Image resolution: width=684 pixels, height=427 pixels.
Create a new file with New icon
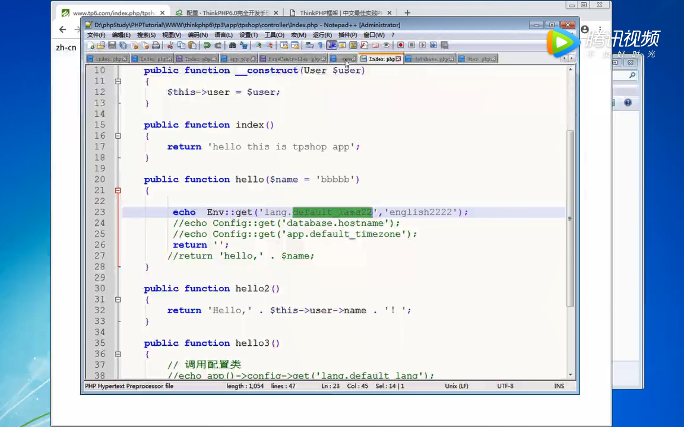pos(90,45)
